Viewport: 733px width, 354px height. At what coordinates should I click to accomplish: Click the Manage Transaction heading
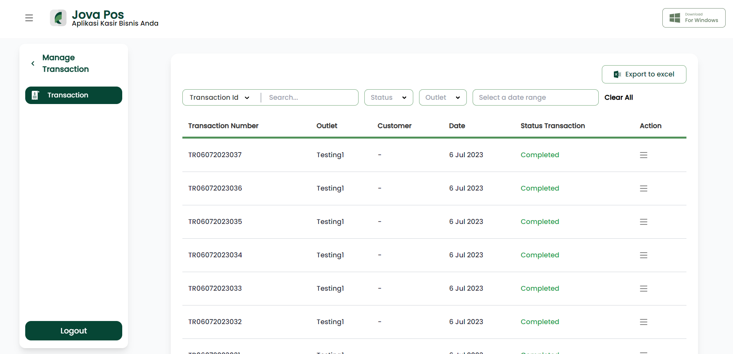point(66,63)
